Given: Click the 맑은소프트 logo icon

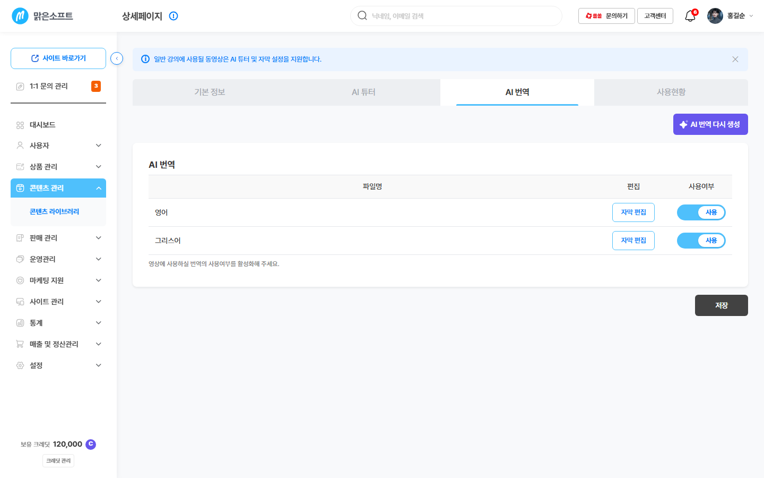Looking at the screenshot, I should click(20, 16).
